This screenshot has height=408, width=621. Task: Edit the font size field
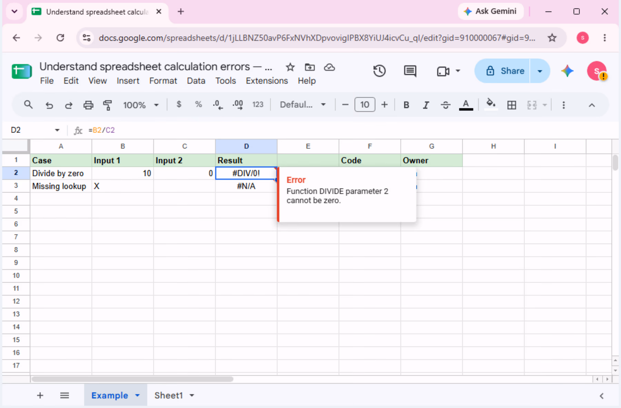[x=365, y=105]
